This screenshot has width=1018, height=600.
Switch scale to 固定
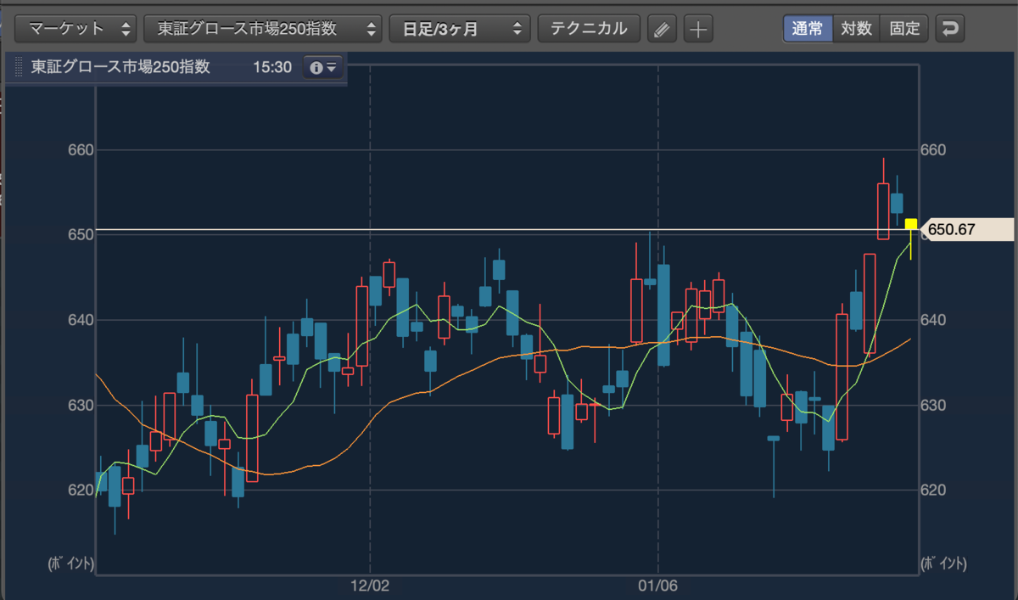[x=904, y=28]
